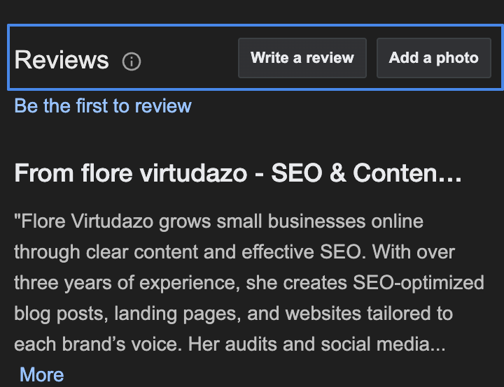
Task: Click Write a review button
Action: pos(302,58)
